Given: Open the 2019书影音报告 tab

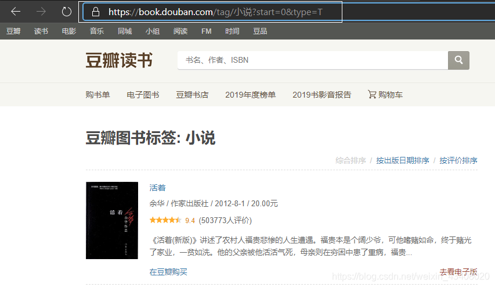Looking at the screenshot, I should click(x=321, y=95).
